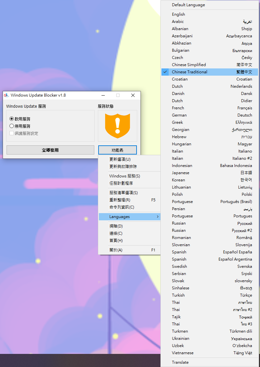
Task: Click the 立即套用 apply button
Action: click(50, 150)
